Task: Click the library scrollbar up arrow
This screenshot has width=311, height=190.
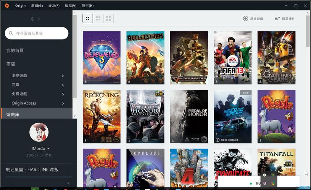Action: pyautogui.click(x=308, y=13)
